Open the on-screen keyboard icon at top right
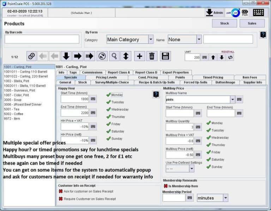 (x=258, y=12)
